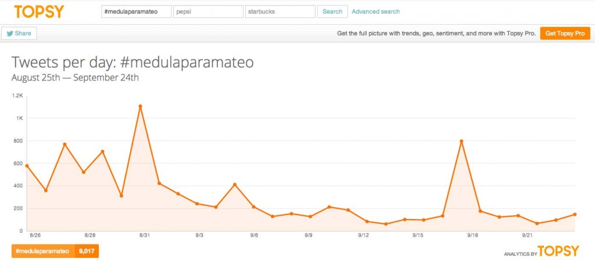Click the highest peak data point above 1K

(x=140, y=107)
